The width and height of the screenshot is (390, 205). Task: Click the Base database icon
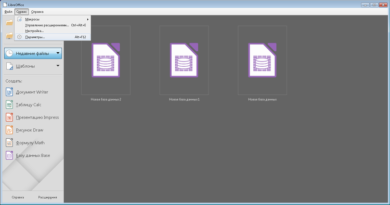coord(9,155)
